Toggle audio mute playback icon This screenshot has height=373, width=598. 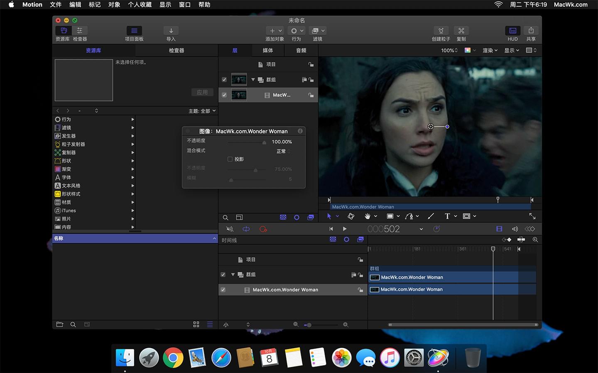pos(230,229)
